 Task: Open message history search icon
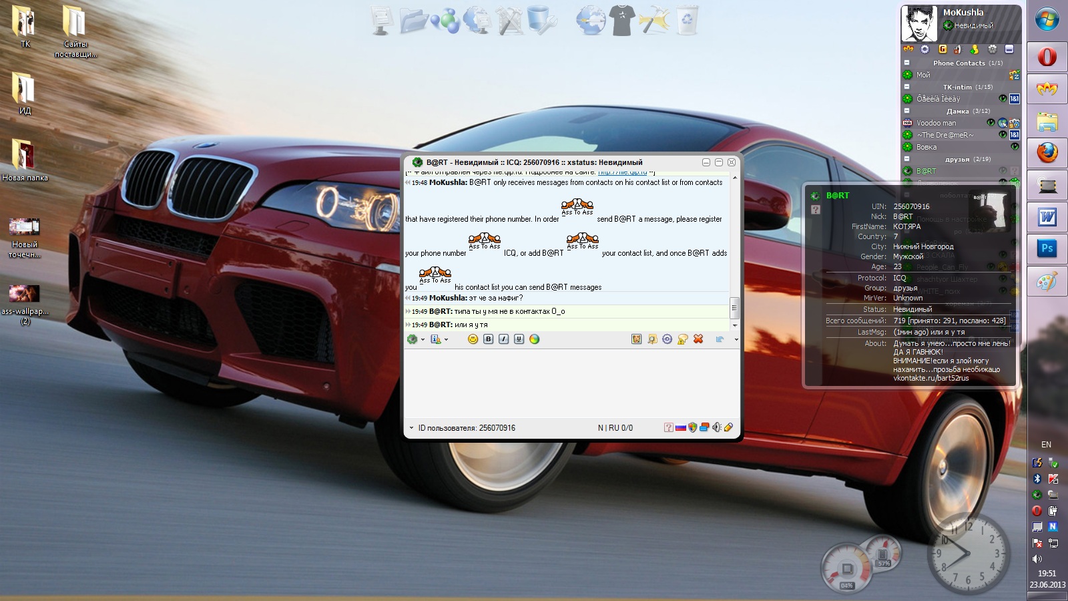(652, 339)
